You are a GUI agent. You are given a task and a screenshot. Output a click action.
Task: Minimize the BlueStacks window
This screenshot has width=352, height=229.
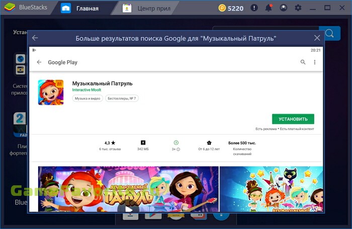pyautogui.click(x=313, y=9)
